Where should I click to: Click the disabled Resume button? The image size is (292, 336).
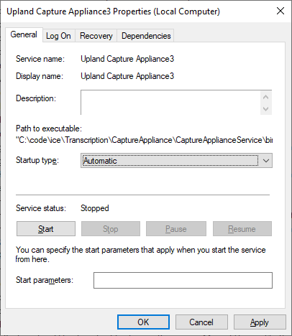(242, 229)
